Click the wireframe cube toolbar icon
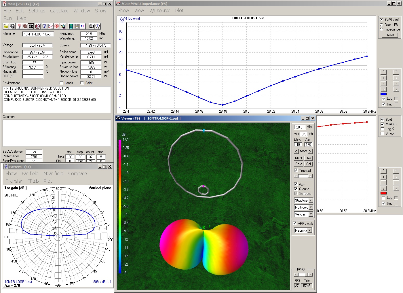Viewport: 403px width, 293px height. coord(25,26)
